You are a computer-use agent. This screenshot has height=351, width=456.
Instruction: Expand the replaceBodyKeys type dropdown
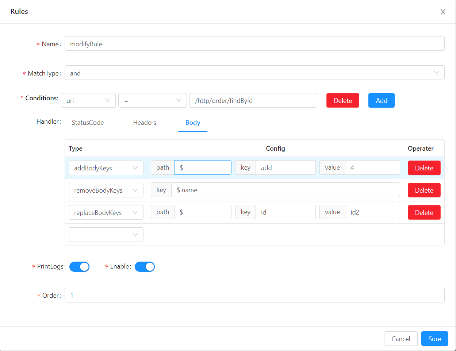click(x=106, y=212)
